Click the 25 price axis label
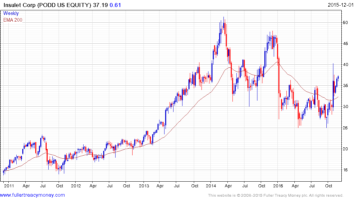 (345, 128)
